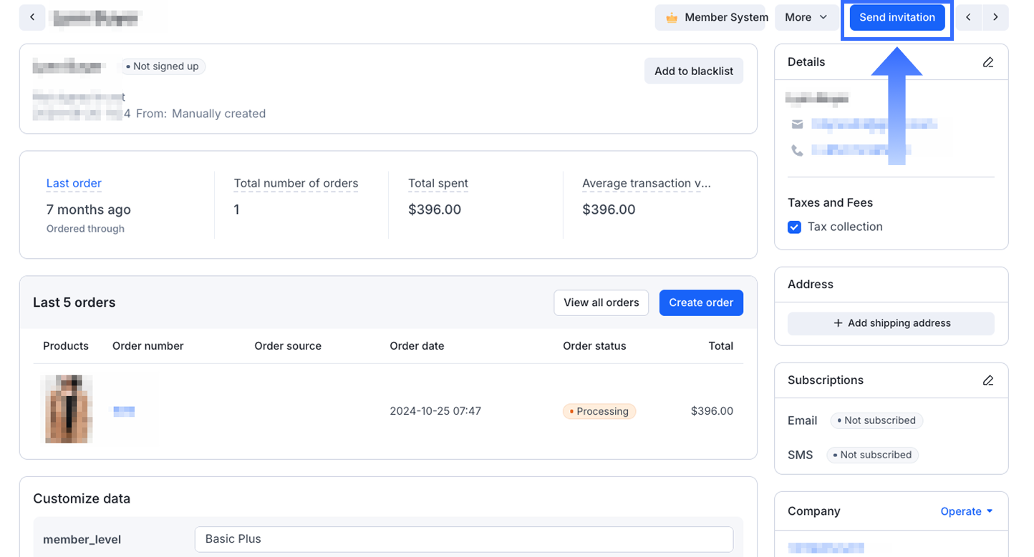The width and height of the screenshot is (1034, 557).
Task: Click the order product thumbnail
Action: [x=68, y=409]
